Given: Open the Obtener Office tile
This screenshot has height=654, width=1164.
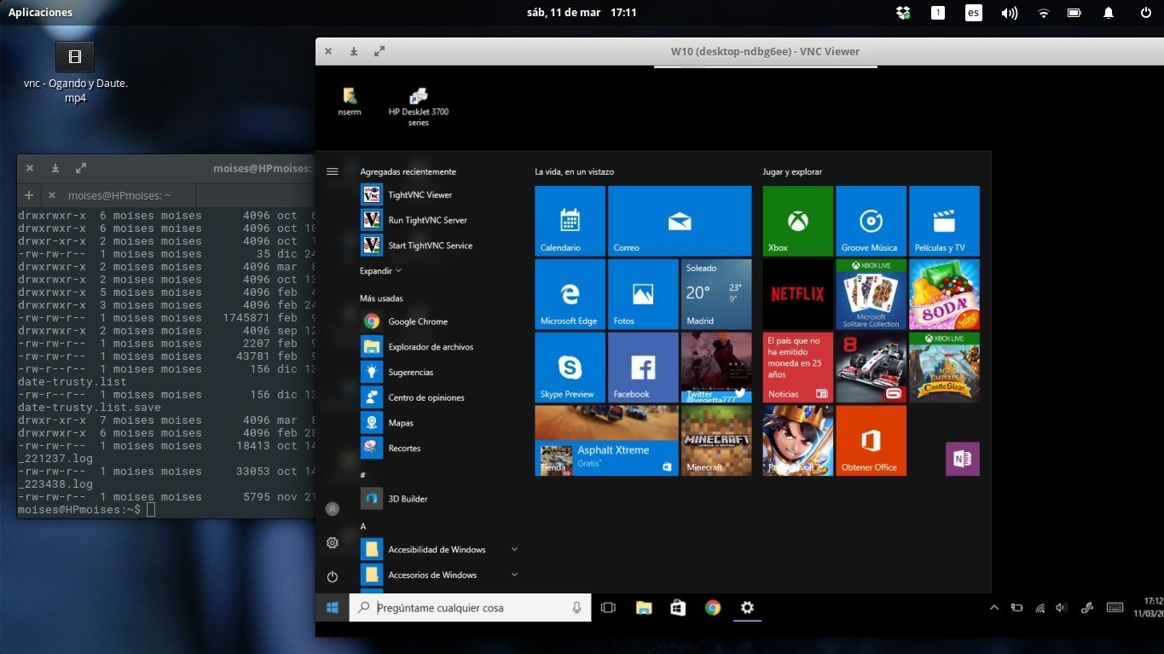Looking at the screenshot, I should tap(871, 441).
